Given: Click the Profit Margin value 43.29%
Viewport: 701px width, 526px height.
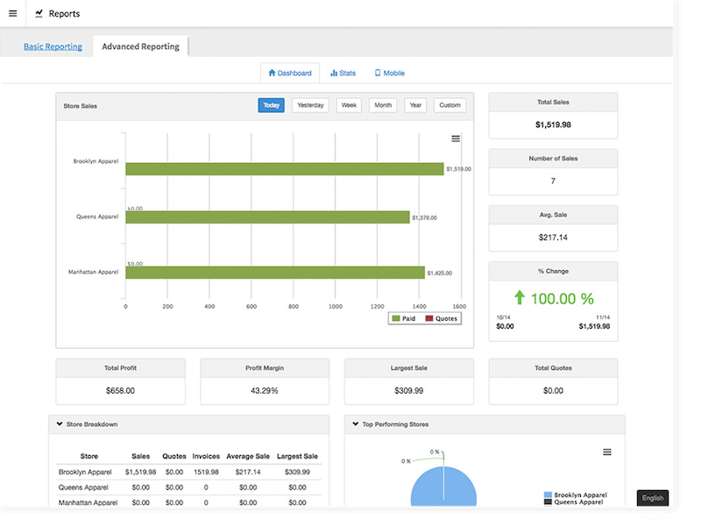Looking at the screenshot, I should [265, 390].
